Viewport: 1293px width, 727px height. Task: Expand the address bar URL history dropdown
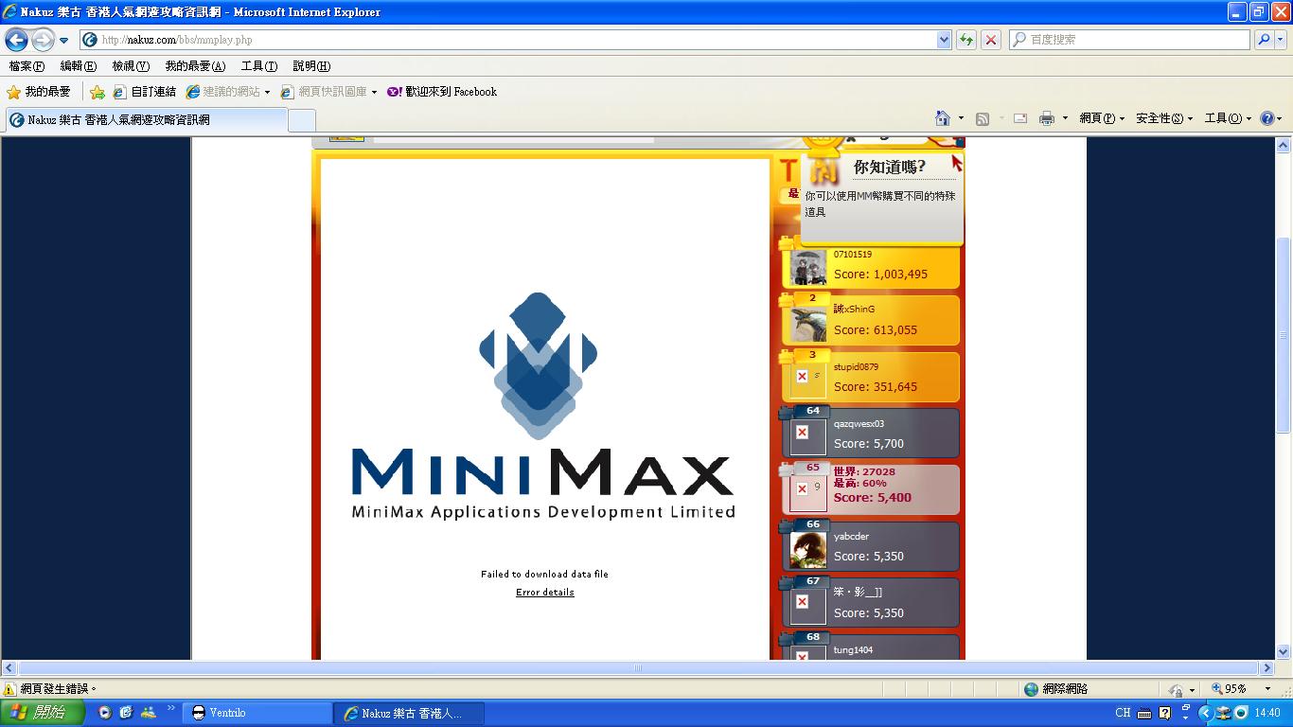[x=944, y=40]
